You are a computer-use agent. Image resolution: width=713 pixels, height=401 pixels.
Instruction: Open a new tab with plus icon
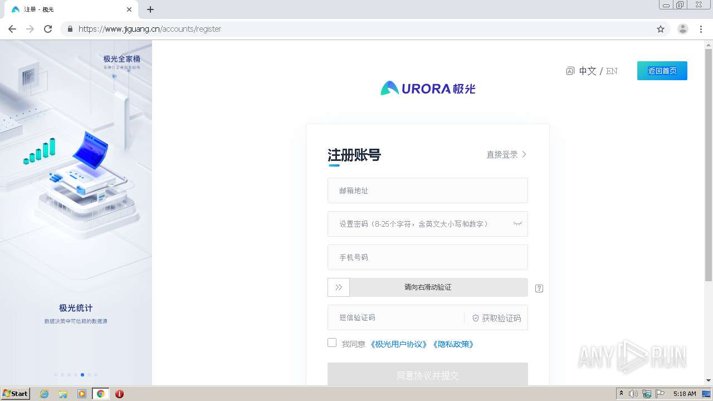(x=150, y=9)
